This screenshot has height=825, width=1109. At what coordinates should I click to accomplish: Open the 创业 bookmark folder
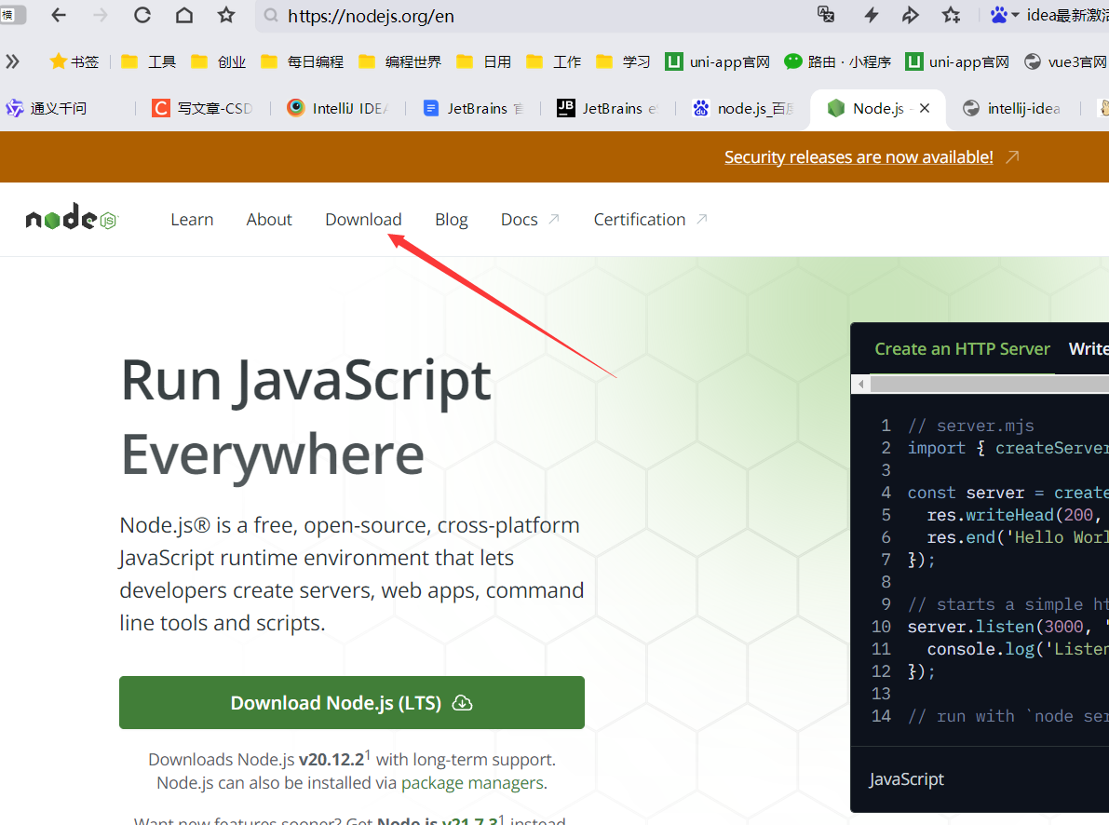219,61
